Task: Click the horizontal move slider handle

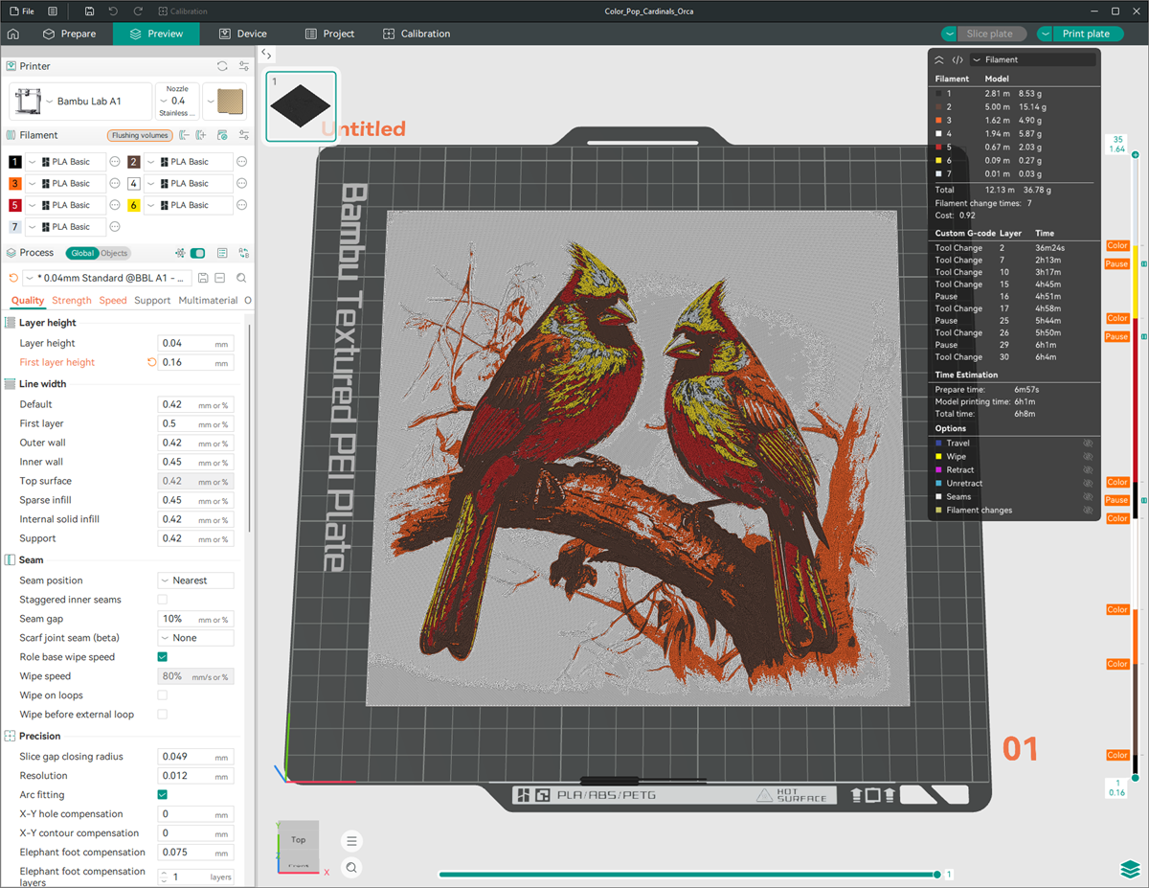Action: [937, 875]
